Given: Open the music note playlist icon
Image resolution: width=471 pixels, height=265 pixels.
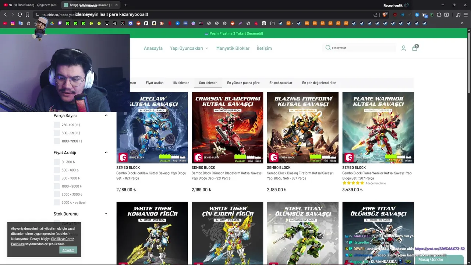Looking at the screenshot, I should [458, 15].
